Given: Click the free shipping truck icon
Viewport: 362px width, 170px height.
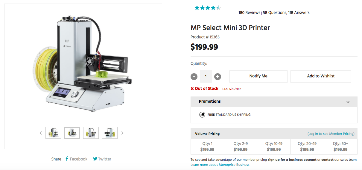Looking at the screenshot, I should point(202,115).
